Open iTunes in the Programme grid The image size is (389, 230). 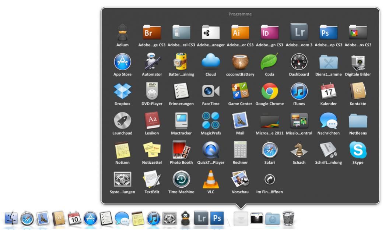pyautogui.click(x=299, y=91)
